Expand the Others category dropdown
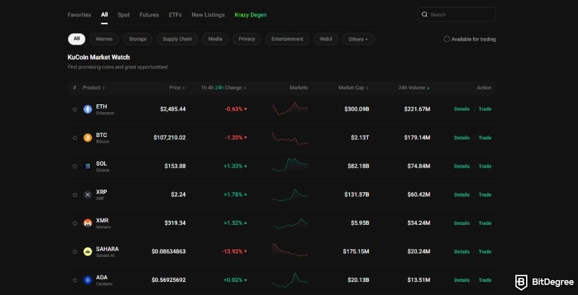 coord(359,39)
